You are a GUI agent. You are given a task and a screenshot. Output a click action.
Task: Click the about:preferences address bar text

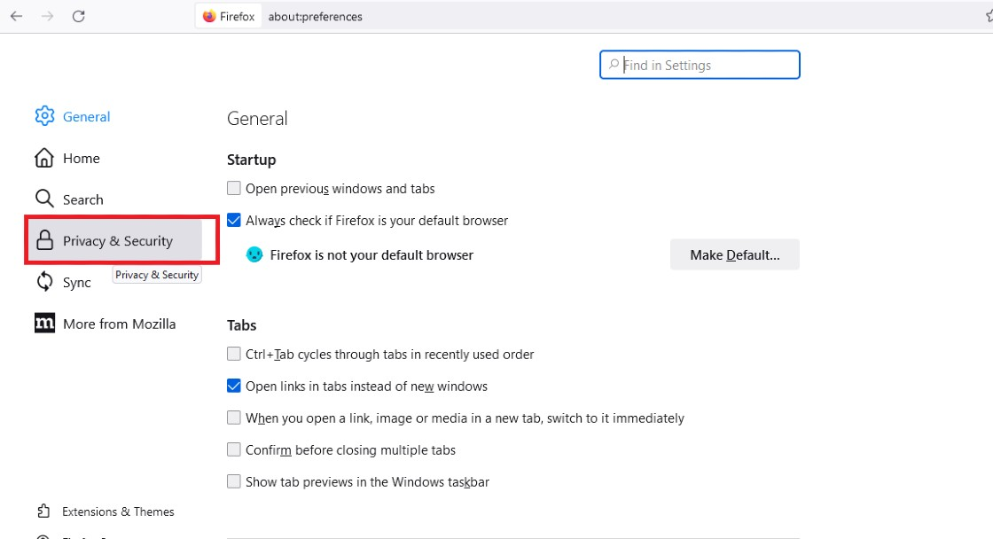point(316,17)
